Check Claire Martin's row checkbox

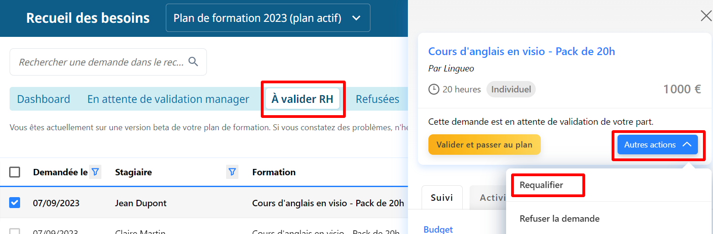click(x=15, y=231)
